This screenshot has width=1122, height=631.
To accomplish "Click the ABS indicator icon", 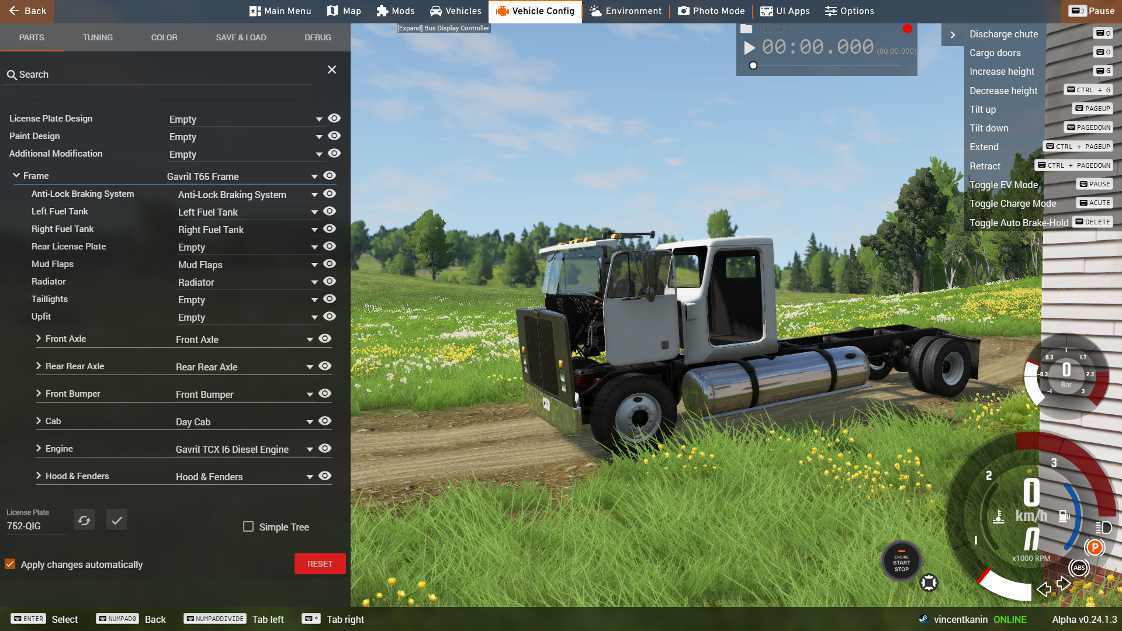I will pos(1079,567).
